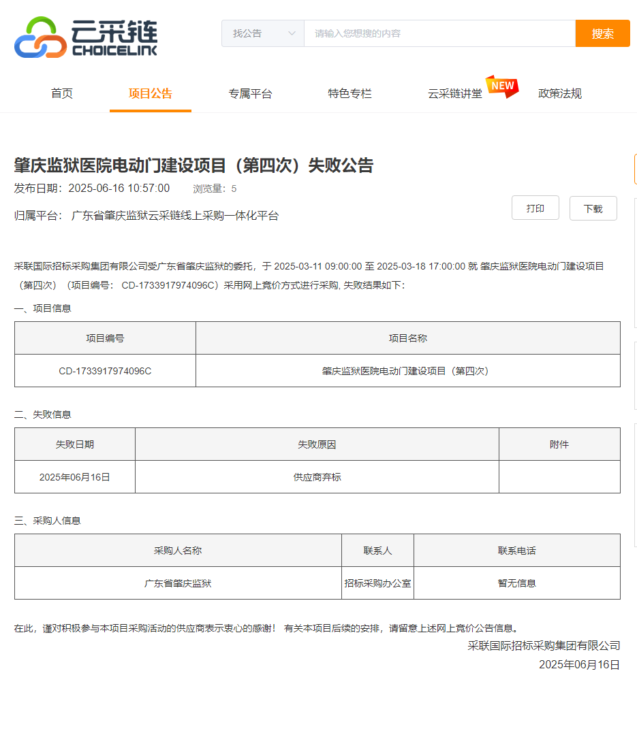Screen dimensions: 637x750
Task: Click 广东省肇庆监狱云采链线上采购一体化平台 platform name
Action: [x=175, y=216]
